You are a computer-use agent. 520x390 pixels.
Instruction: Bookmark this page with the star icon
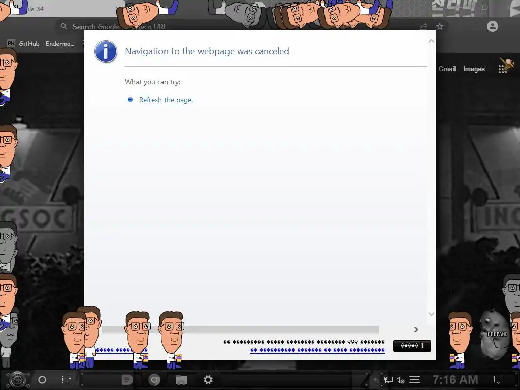click(440, 26)
